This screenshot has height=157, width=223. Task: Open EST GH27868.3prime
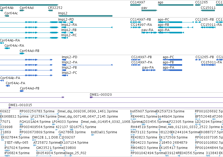[x=72, y=132]
